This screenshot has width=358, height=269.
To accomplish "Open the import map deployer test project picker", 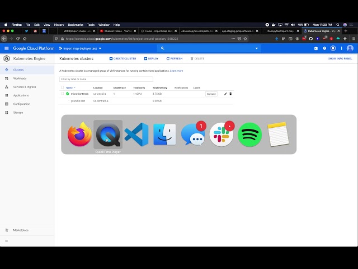I will 80,49.
